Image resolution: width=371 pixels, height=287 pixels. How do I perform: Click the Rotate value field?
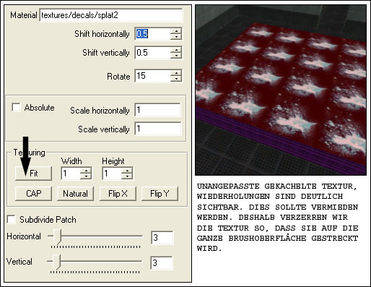tap(152, 76)
